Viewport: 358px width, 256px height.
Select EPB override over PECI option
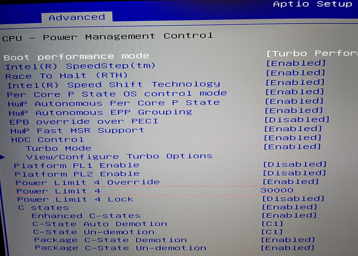pyautogui.click(x=84, y=122)
